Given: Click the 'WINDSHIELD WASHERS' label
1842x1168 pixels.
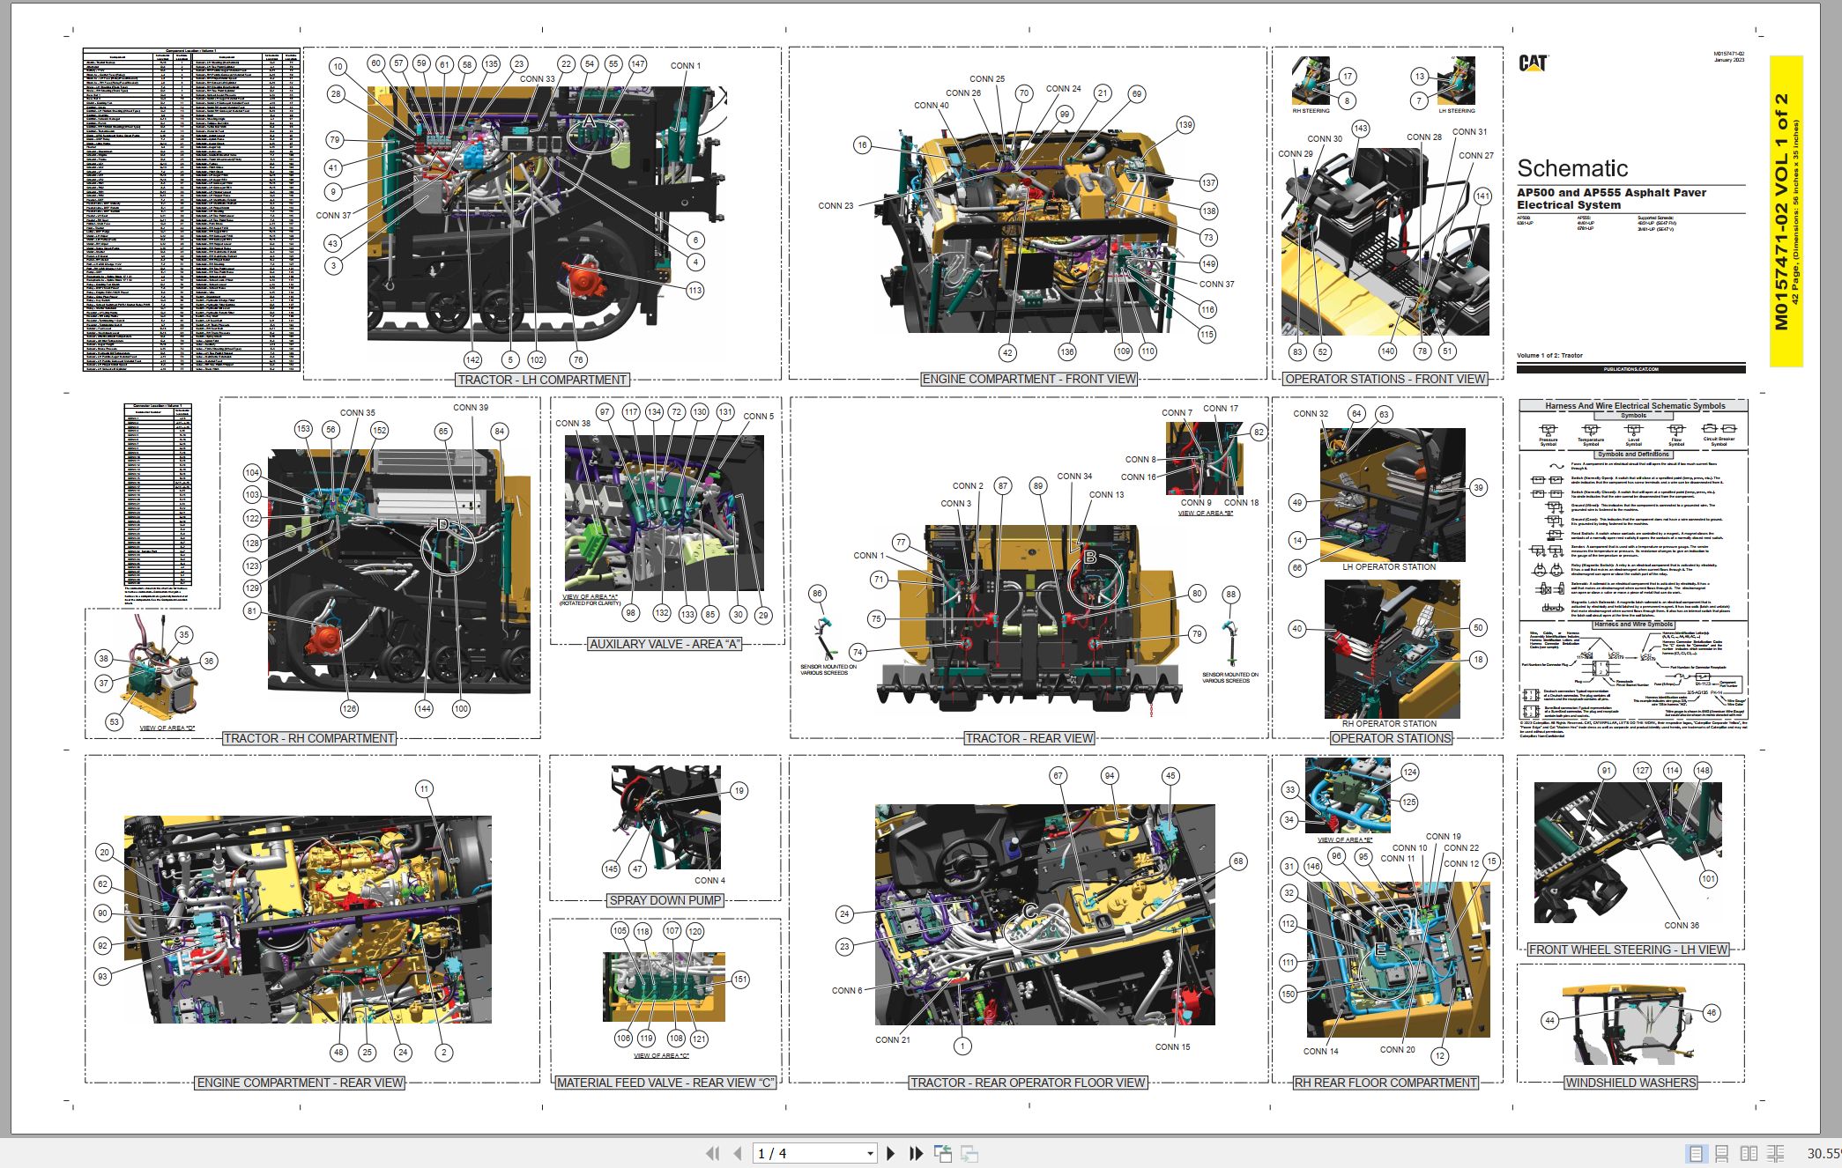Looking at the screenshot, I should point(1630,1083).
